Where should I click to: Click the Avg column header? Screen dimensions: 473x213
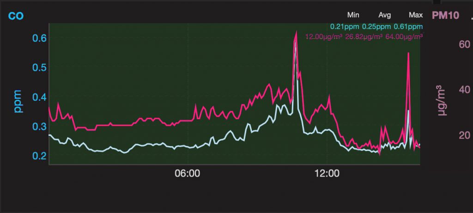pyautogui.click(x=384, y=15)
